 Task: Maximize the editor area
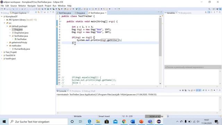point(161,12)
